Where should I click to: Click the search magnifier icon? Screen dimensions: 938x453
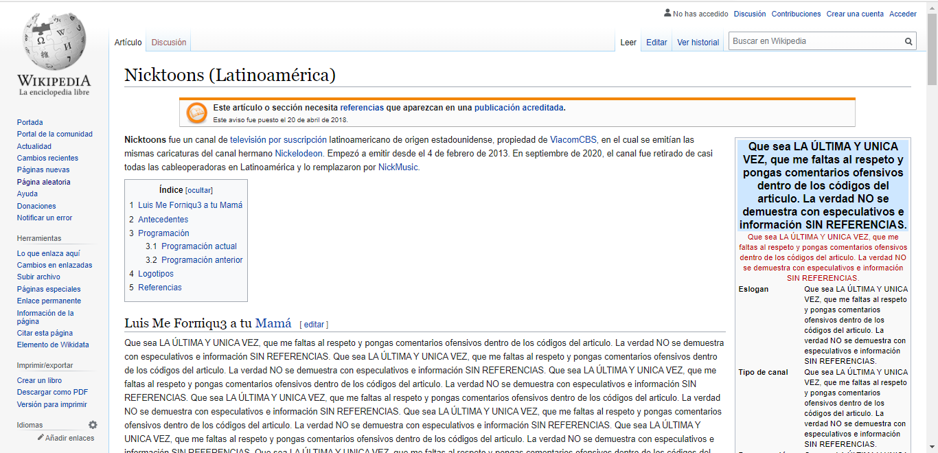[908, 42]
